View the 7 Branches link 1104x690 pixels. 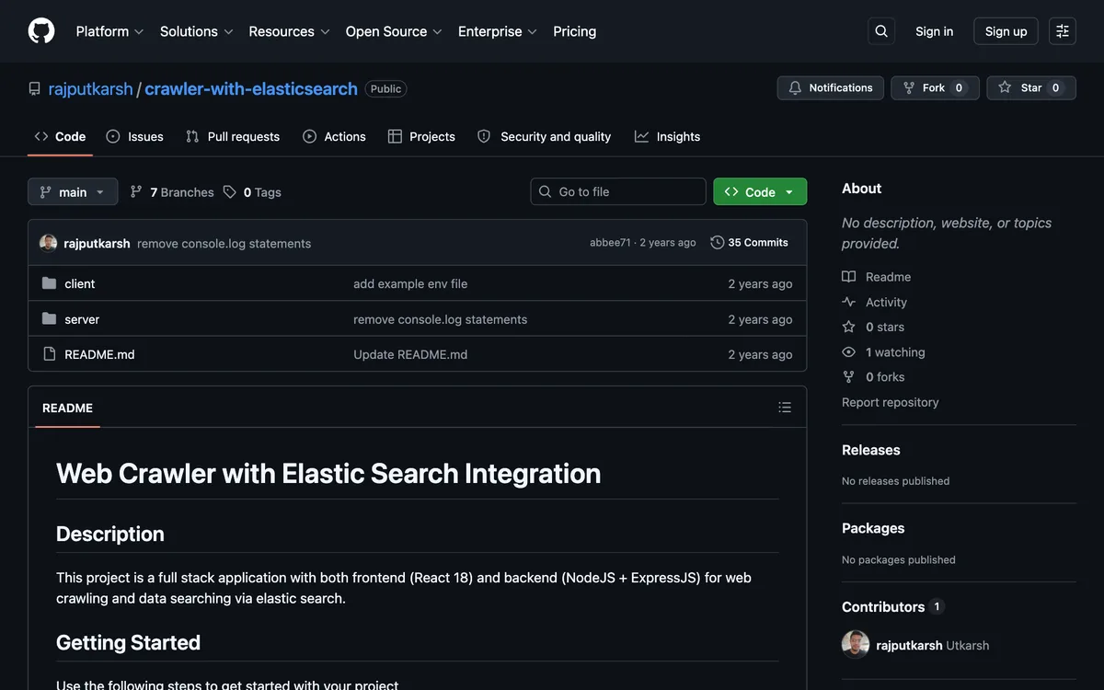pyautogui.click(x=172, y=192)
